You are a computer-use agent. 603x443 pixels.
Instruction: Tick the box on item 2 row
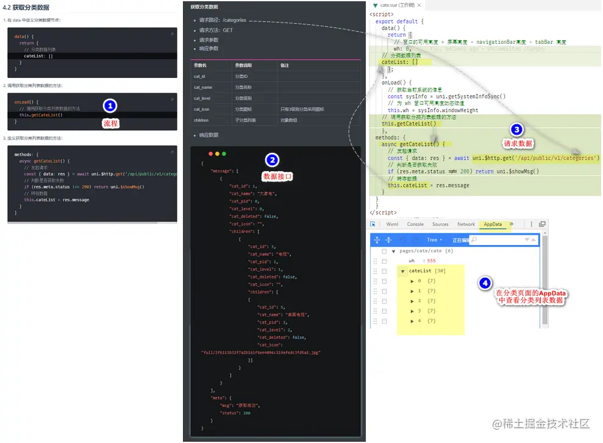click(x=384, y=301)
